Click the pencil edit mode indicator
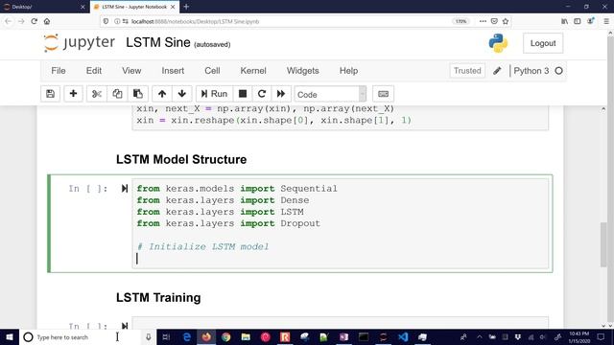614x345 pixels. coord(497,71)
